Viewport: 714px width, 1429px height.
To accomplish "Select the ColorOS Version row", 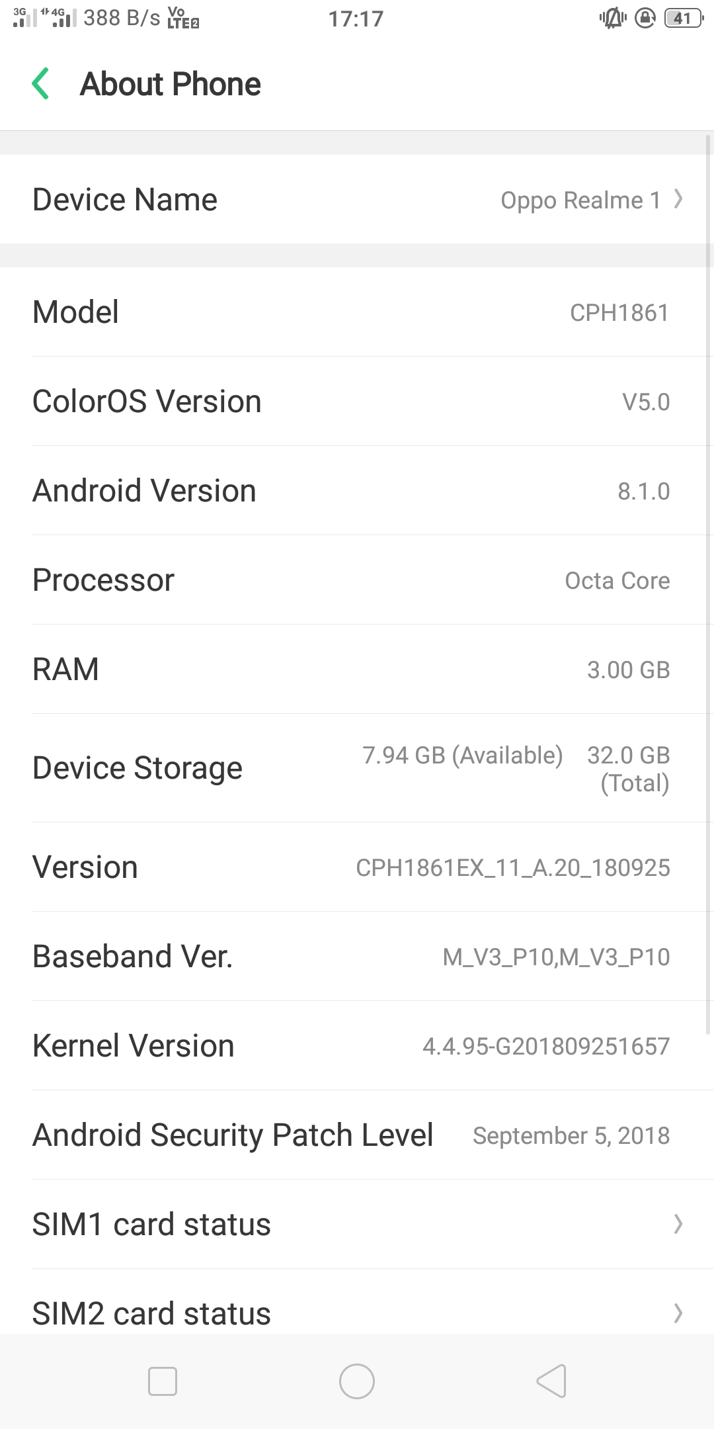I will click(x=357, y=402).
